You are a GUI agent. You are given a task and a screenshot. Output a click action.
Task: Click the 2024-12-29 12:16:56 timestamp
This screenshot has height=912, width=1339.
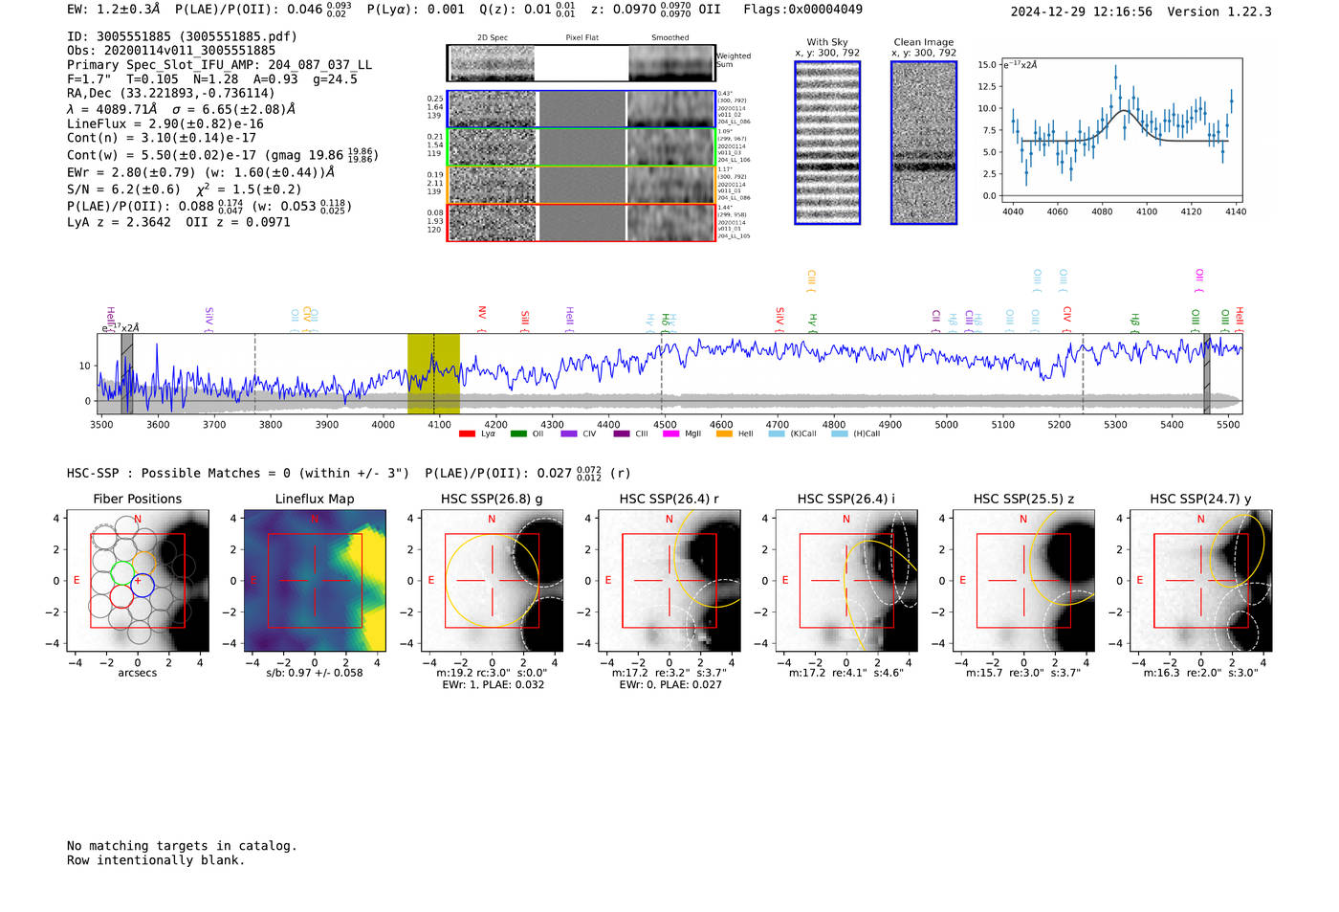(1082, 11)
